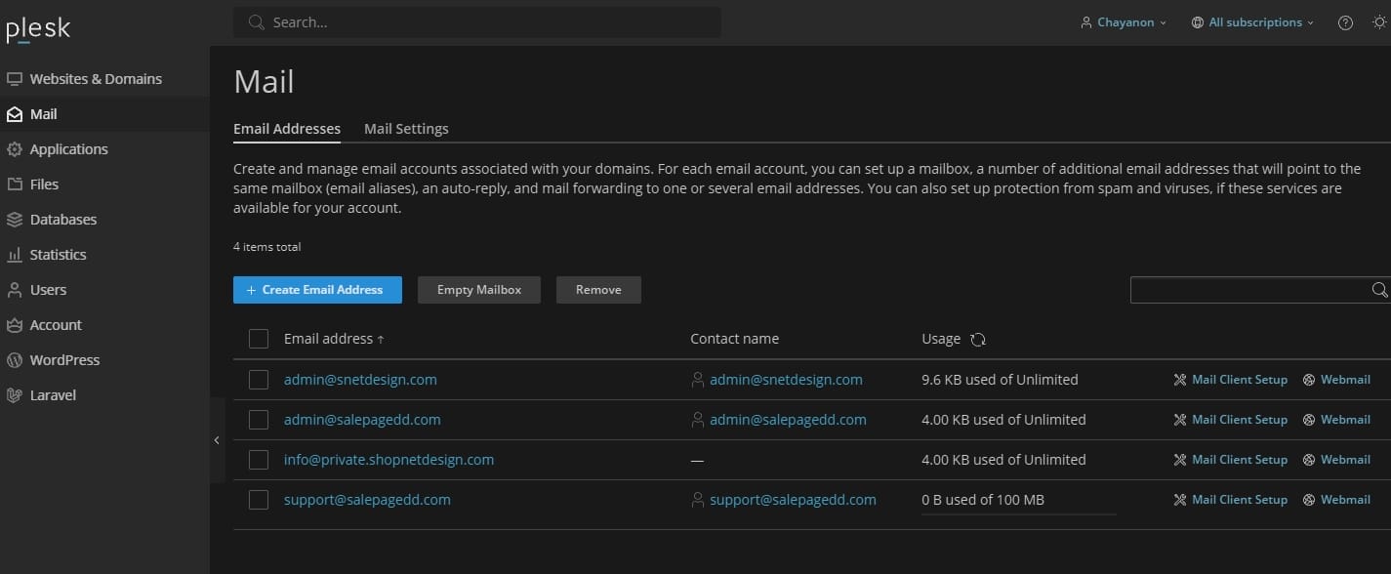Click the Statistics bar chart icon
This screenshot has width=1391, height=574.
tap(15, 255)
